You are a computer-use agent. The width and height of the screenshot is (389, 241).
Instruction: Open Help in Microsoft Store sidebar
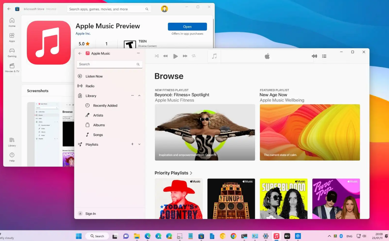[x=12, y=157]
